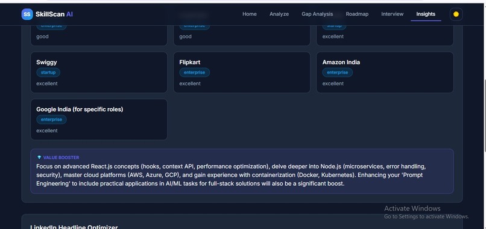The image size is (486, 229).
Task: Click the SkillScan AI logo icon
Action: click(x=27, y=14)
